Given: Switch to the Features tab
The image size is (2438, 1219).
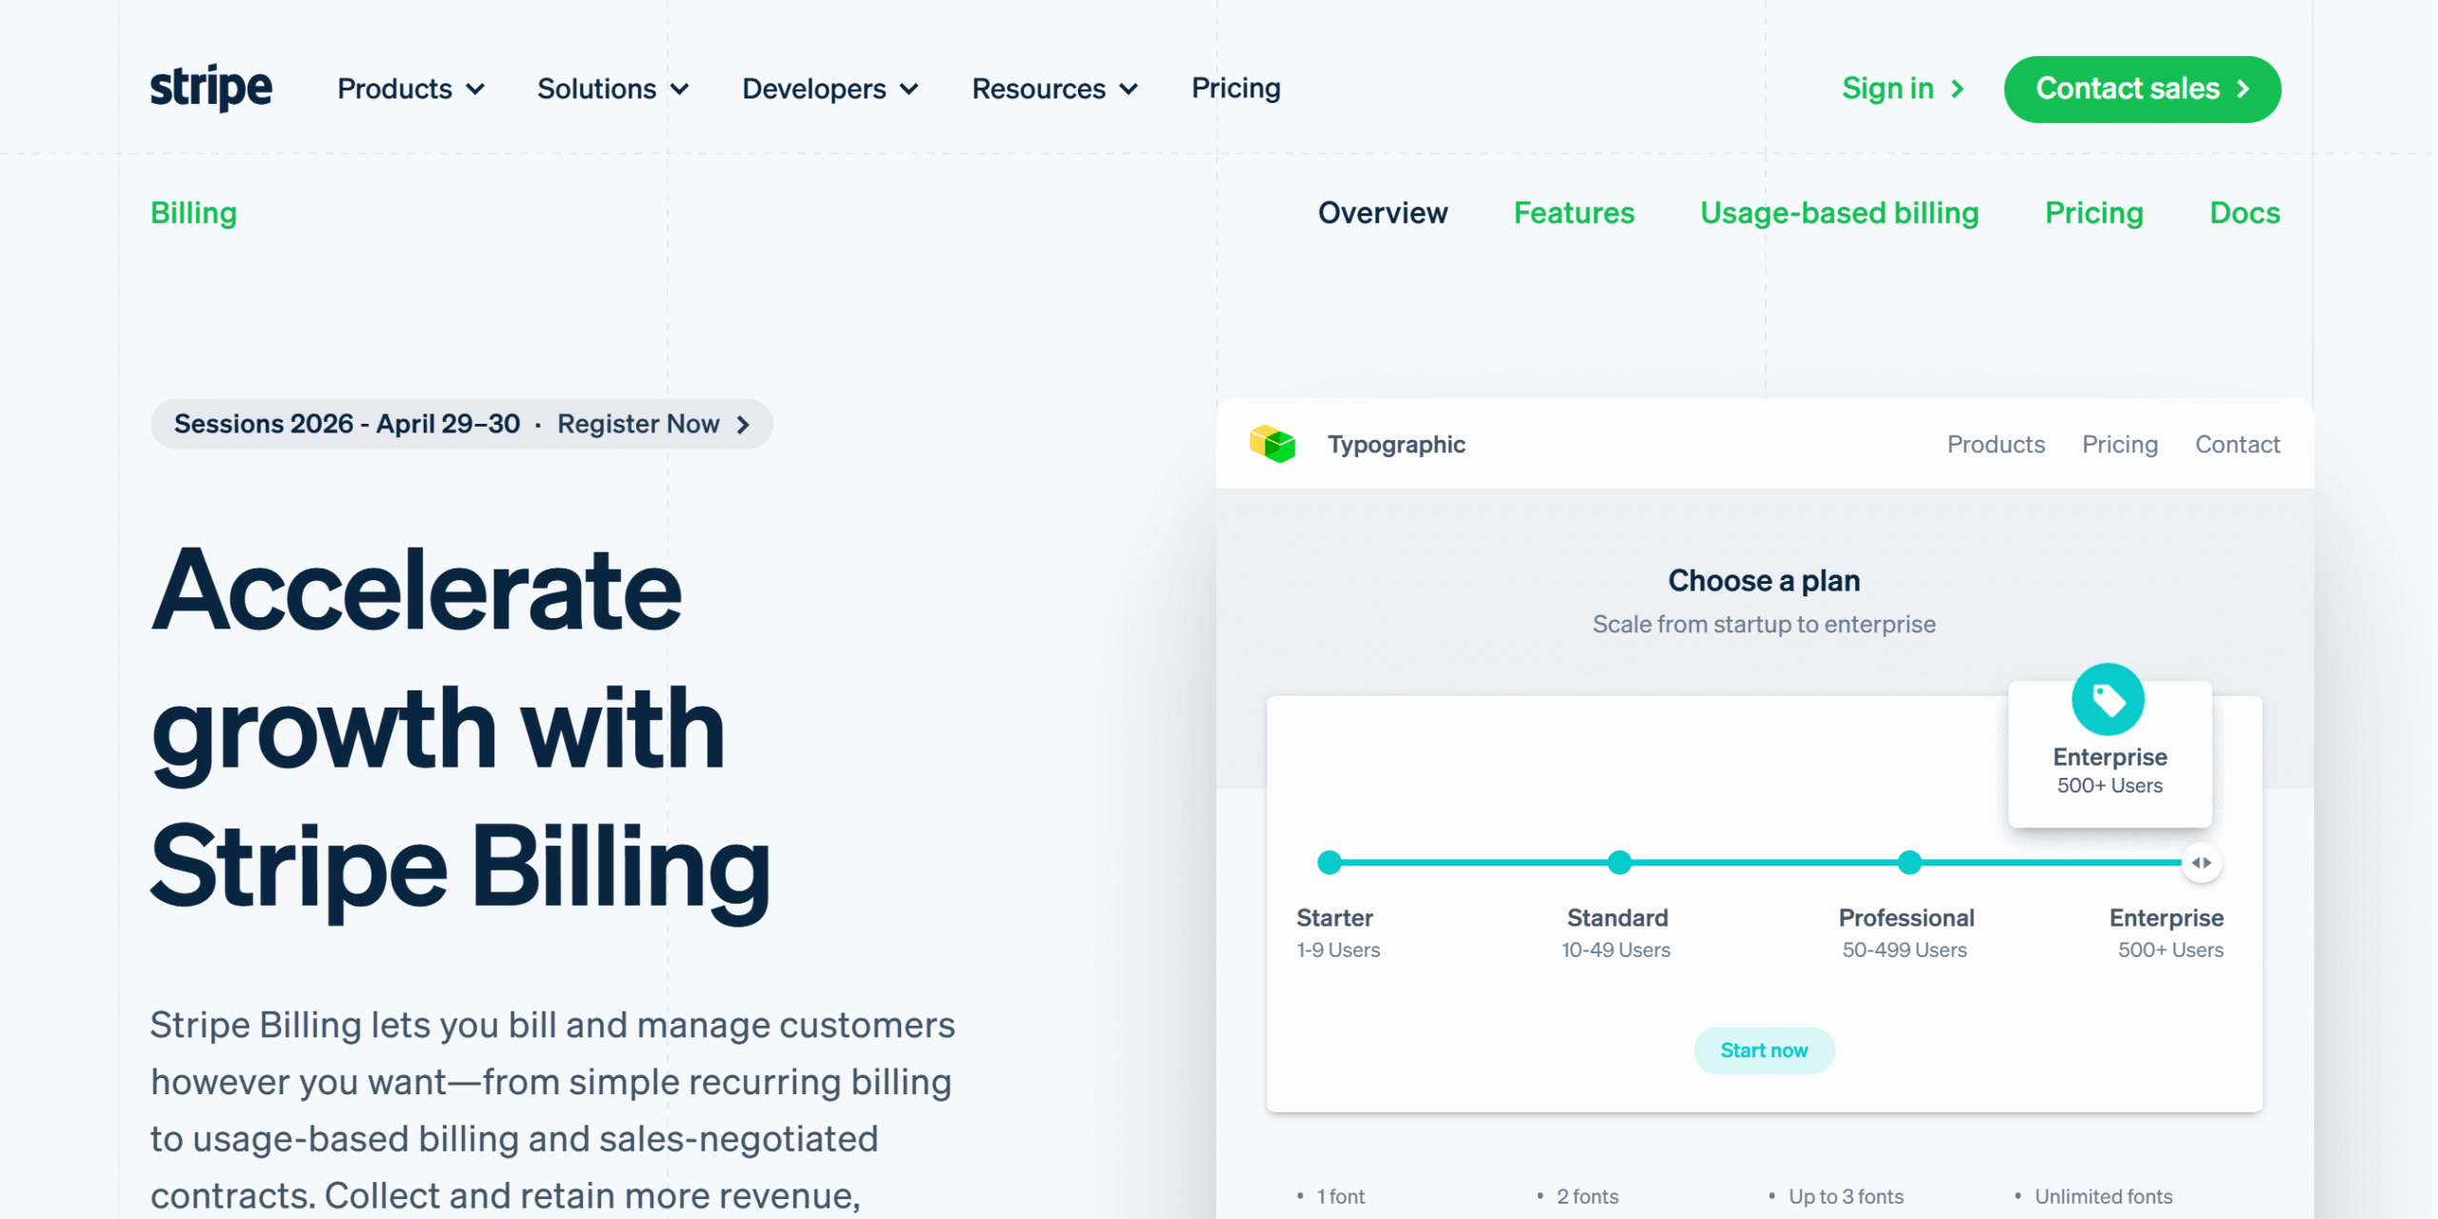Looking at the screenshot, I should (x=1574, y=212).
